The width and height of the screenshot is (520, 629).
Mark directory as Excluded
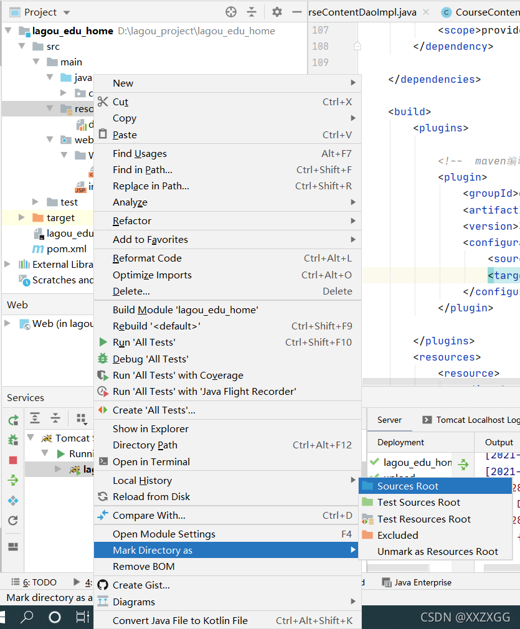(435, 535)
